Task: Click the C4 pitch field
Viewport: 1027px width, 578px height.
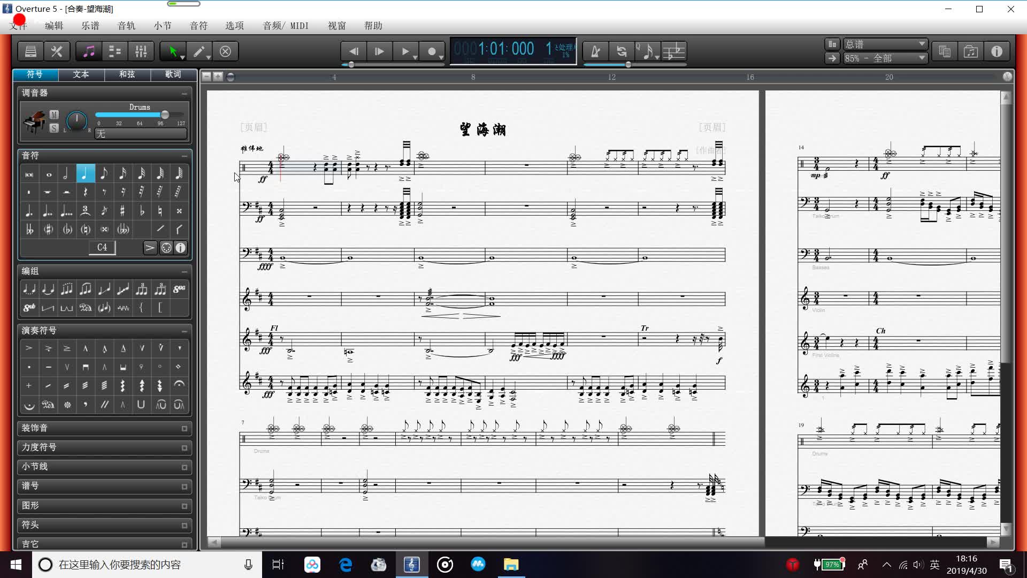Action: pyautogui.click(x=102, y=247)
